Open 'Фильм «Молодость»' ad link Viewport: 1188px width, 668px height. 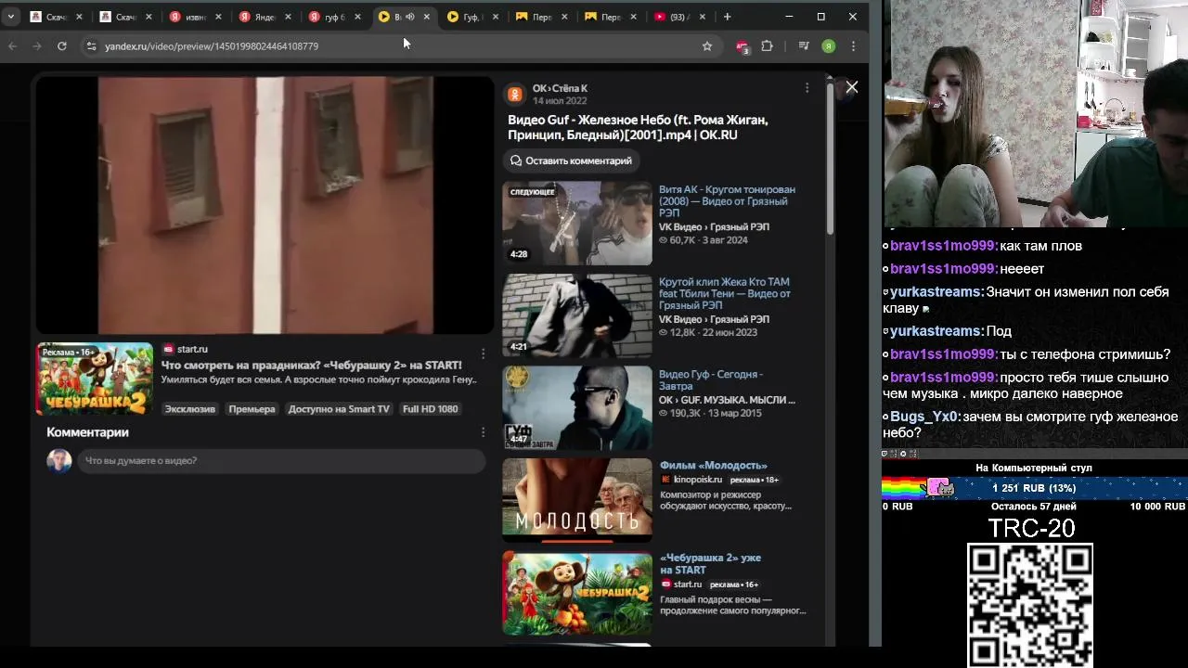pyautogui.click(x=714, y=466)
